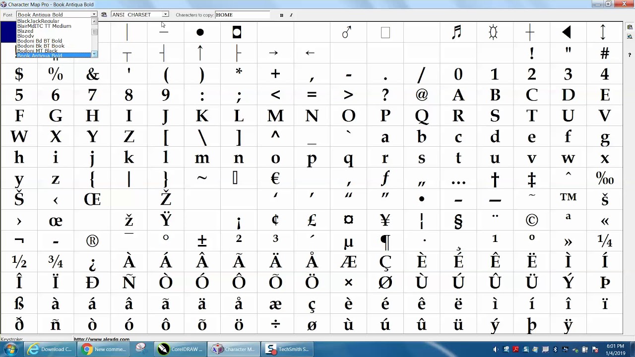The image size is (635, 357).
Task: Click the taskbar clock showing 6:01 PM
Action: (615, 349)
